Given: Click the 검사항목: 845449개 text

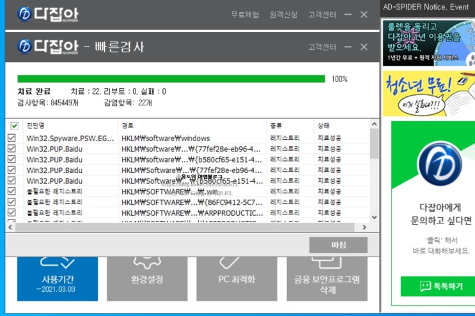Looking at the screenshot, I should pyautogui.click(x=48, y=103).
